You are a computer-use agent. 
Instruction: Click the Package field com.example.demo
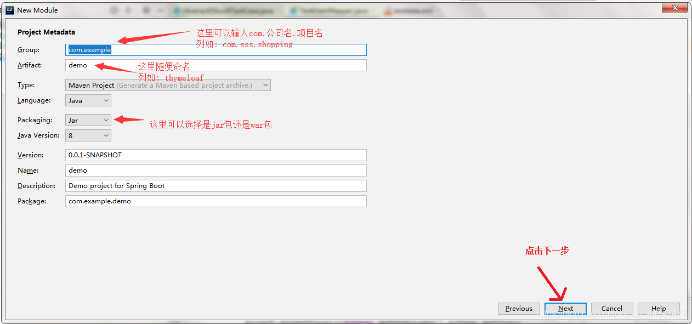tap(215, 201)
